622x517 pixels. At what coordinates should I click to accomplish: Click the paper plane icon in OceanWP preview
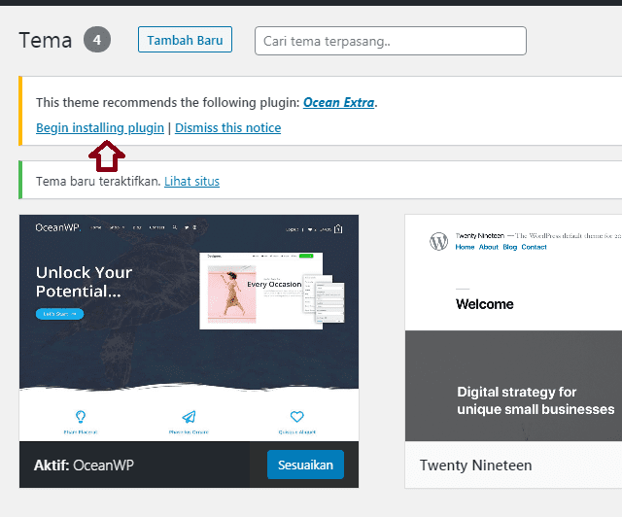click(189, 417)
